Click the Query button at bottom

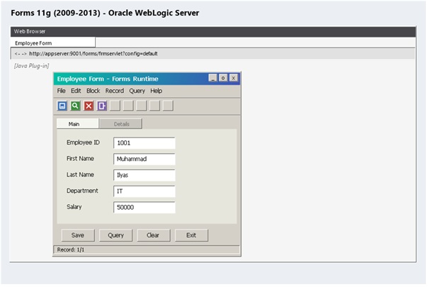point(116,235)
